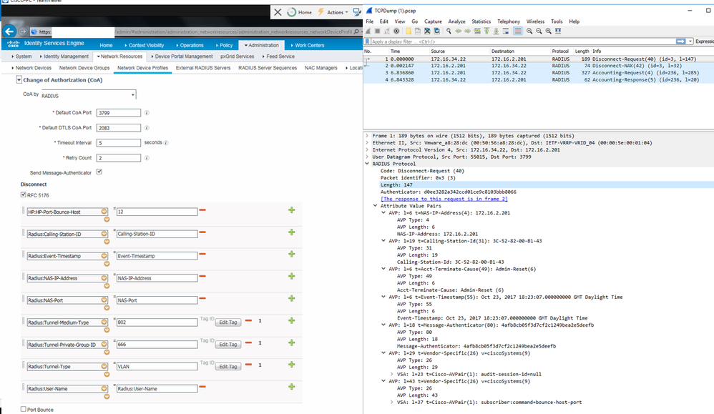
Task: Reset Wireshark text to normal size
Action: pyautogui.click(x=549, y=31)
